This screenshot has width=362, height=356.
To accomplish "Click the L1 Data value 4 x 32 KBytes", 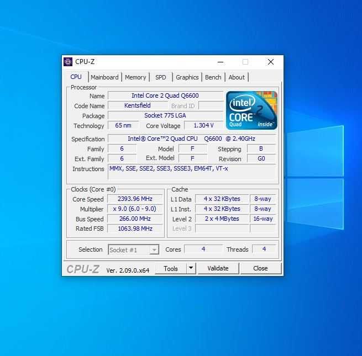I will [x=222, y=199].
